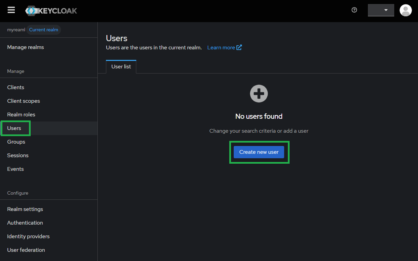Click the Current realm badge
Viewport: 418px width, 261px height.
tap(44, 30)
